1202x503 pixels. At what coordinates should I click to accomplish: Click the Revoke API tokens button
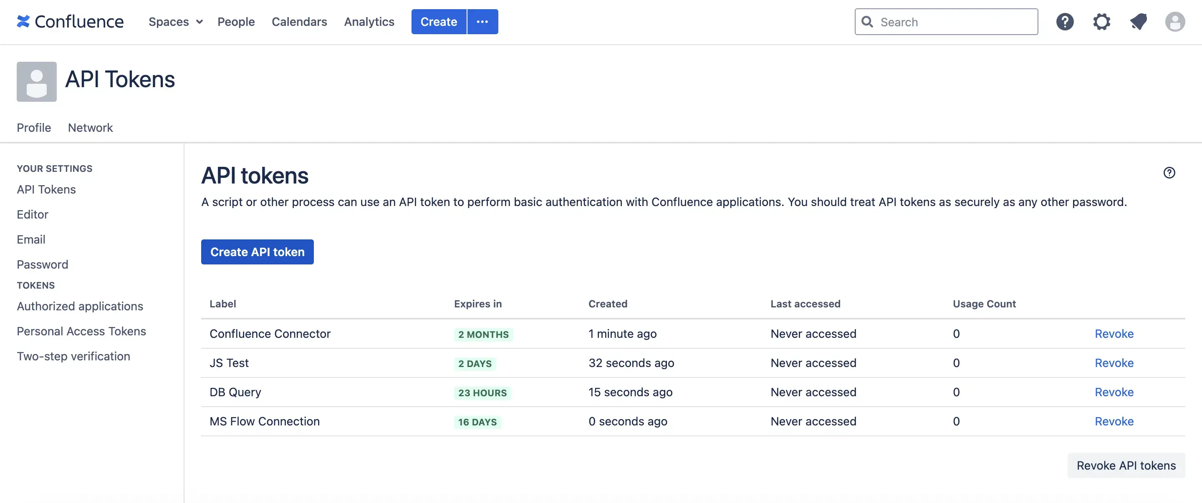click(x=1126, y=465)
